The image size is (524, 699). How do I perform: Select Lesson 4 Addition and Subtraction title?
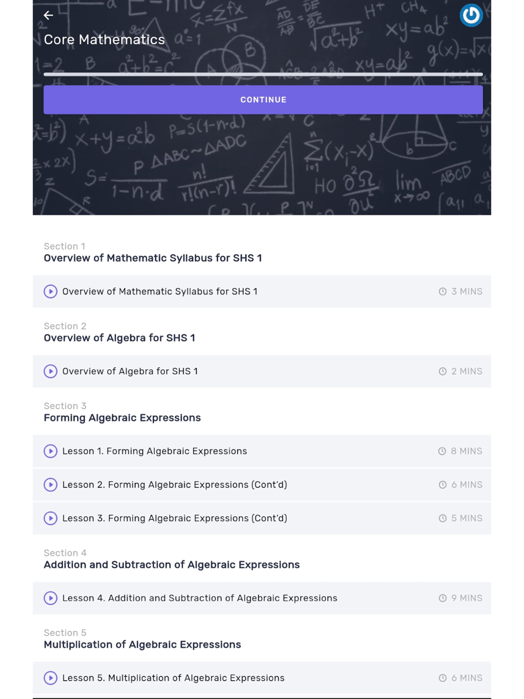200,598
